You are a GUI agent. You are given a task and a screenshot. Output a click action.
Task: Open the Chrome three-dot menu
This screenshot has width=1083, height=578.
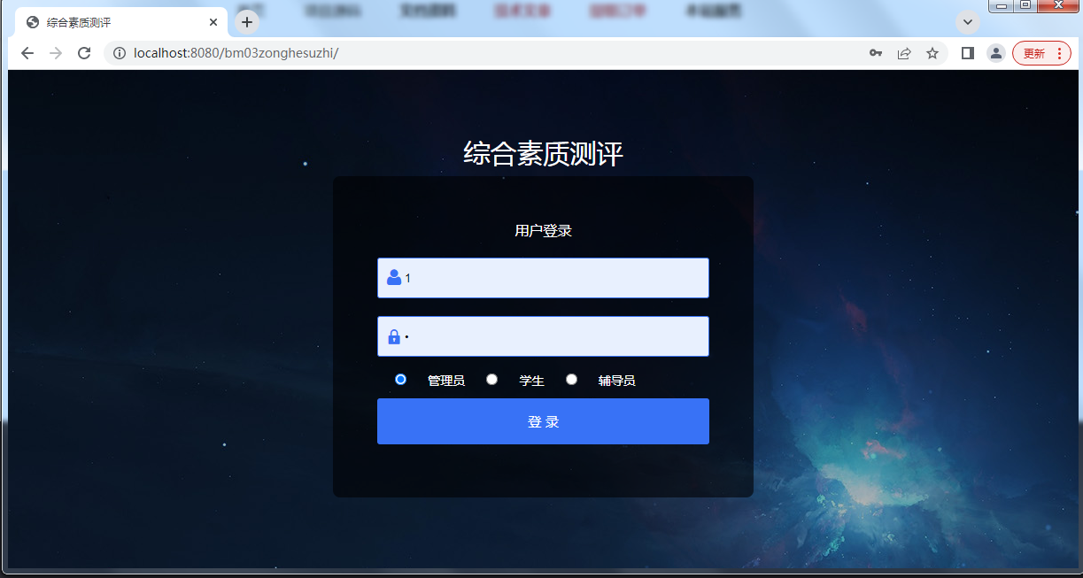(1060, 53)
